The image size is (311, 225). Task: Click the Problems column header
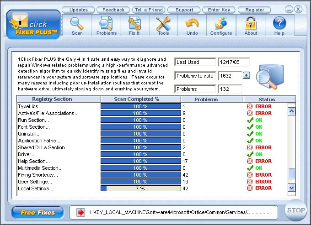(x=212, y=99)
